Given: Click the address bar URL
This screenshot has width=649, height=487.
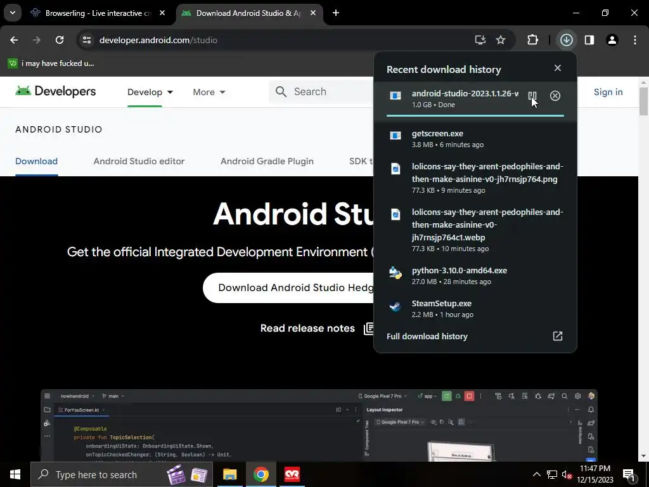Looking at the screenshot, I should click(158, 40).
